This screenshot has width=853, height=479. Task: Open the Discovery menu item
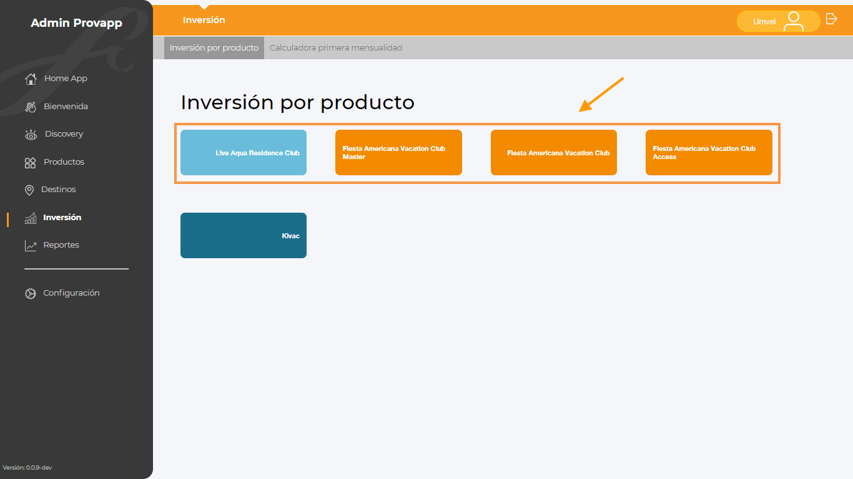pyautogui.click(x=64, y=134)
